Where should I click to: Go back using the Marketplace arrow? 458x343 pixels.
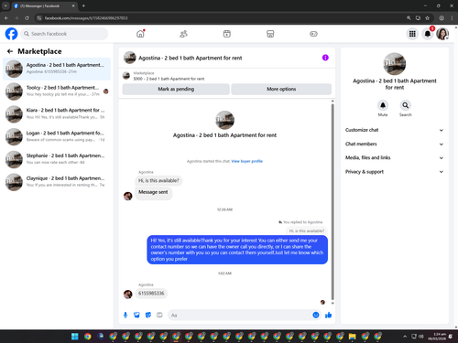coord(10,51)
